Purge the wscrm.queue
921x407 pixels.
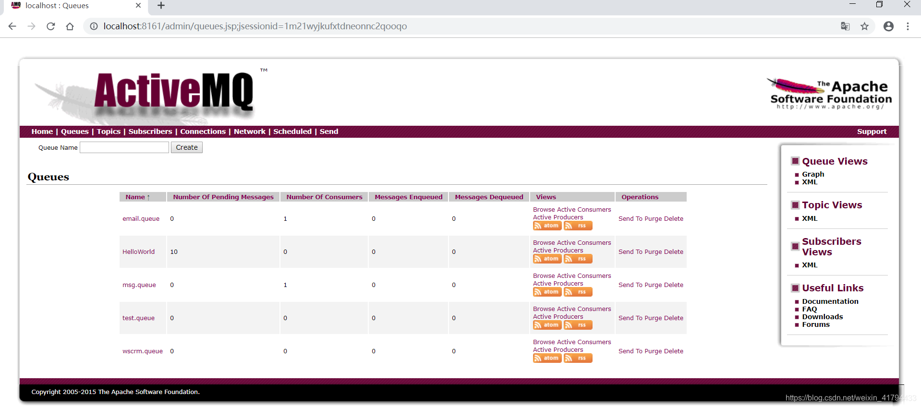[x=653, y=351]
